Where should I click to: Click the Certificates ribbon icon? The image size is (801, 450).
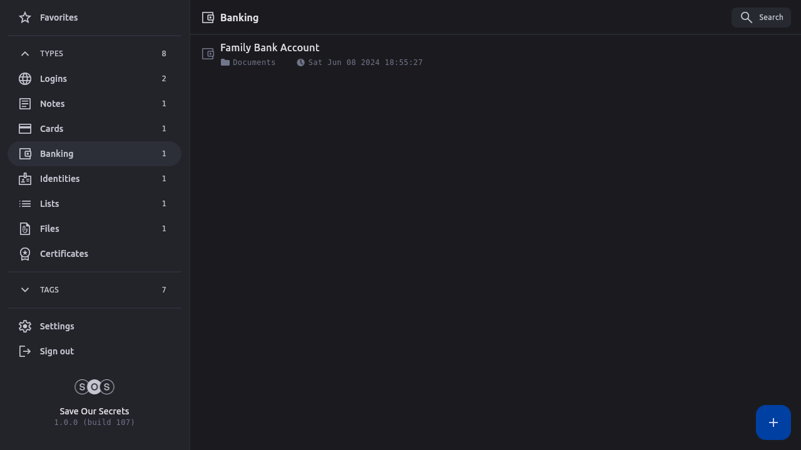click(25, 254)
